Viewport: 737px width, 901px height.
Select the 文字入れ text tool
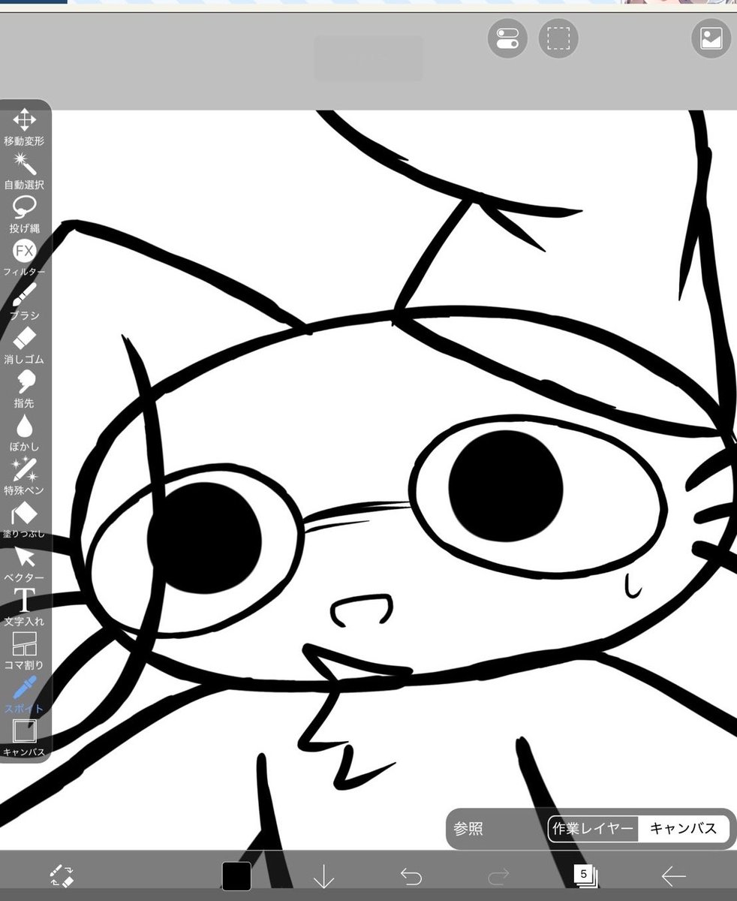pyautogui.click(x=24, y=607)
